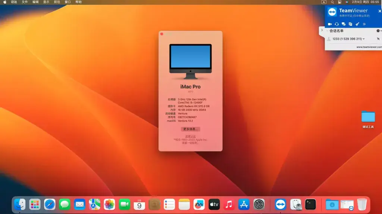Open Disk Utility from the Dock
382x214 pixels.
pyautogui.click(x=296, y=204)
